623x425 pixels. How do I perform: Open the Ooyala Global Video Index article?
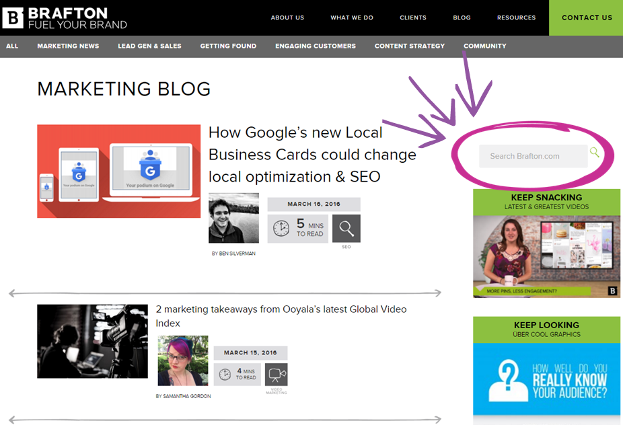click(281, 316)
